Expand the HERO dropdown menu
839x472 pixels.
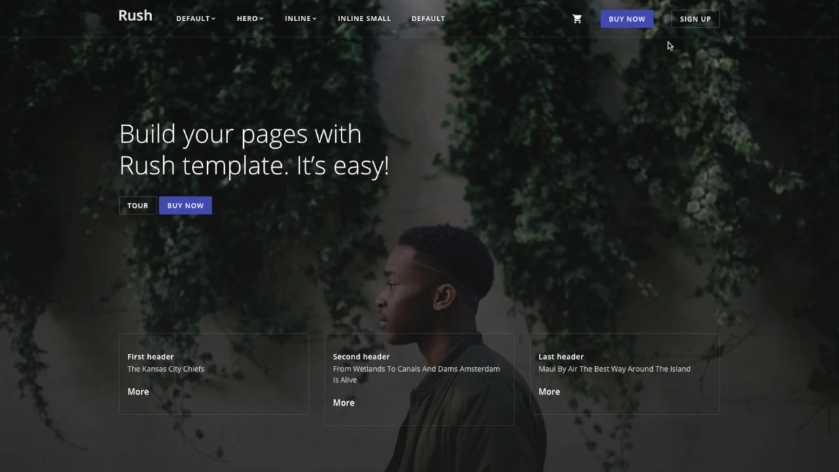250,18
